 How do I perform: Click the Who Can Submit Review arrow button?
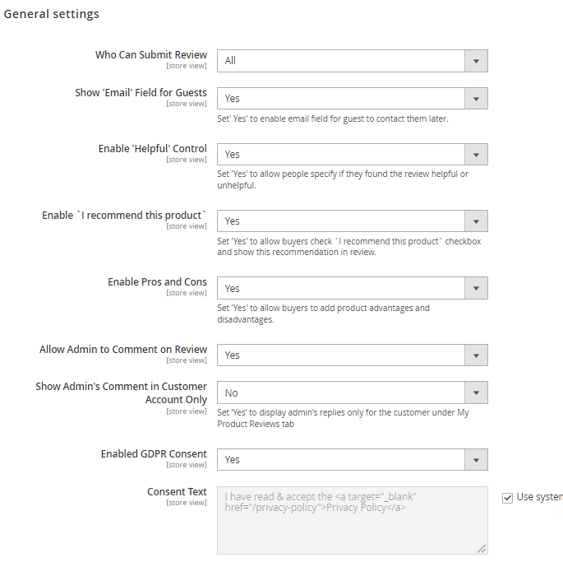point(476,61)
